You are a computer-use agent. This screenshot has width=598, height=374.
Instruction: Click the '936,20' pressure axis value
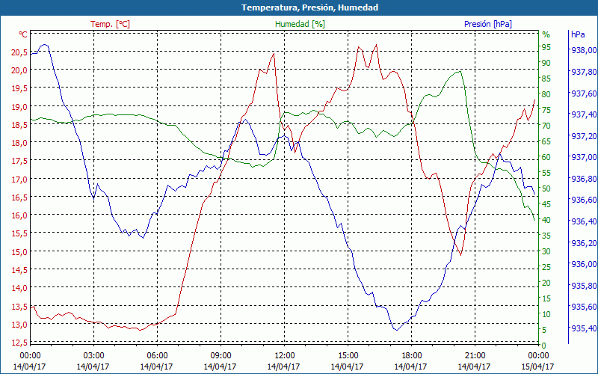pyautogui.click(x=584, y=242)
